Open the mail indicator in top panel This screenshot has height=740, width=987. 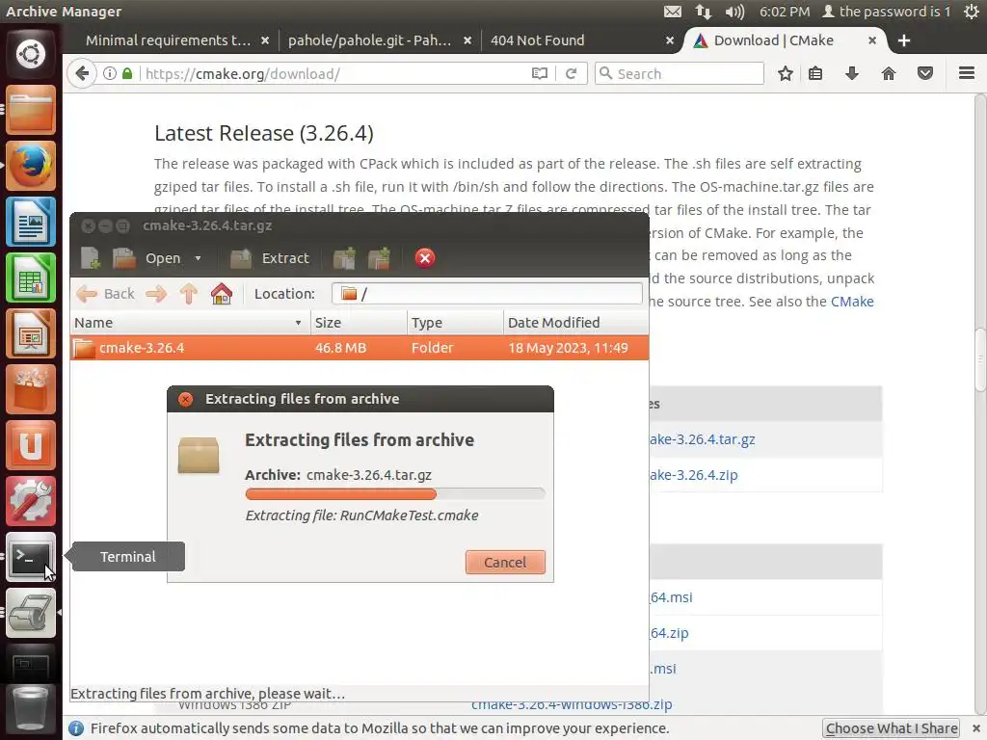(672, 12)
